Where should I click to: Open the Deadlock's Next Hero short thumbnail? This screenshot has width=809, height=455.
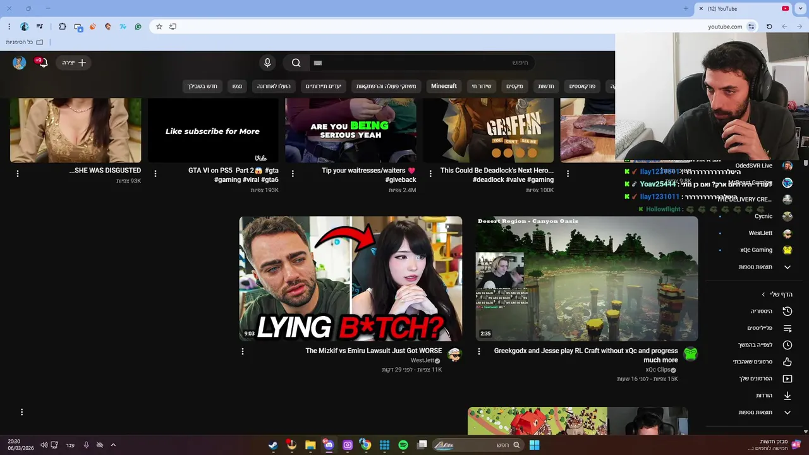point(489,130)
